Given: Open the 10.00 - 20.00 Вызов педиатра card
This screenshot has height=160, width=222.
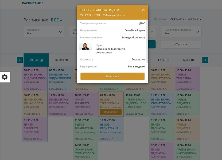Looking at the screenshot, I should [111, 129].
